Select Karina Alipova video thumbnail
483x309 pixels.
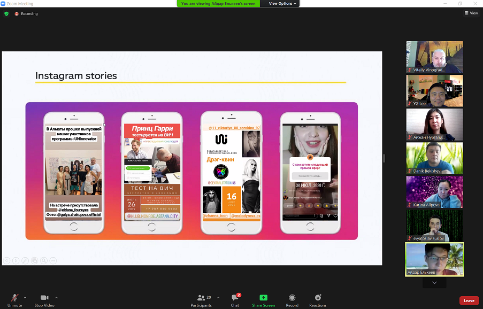[x=434, y=192]
